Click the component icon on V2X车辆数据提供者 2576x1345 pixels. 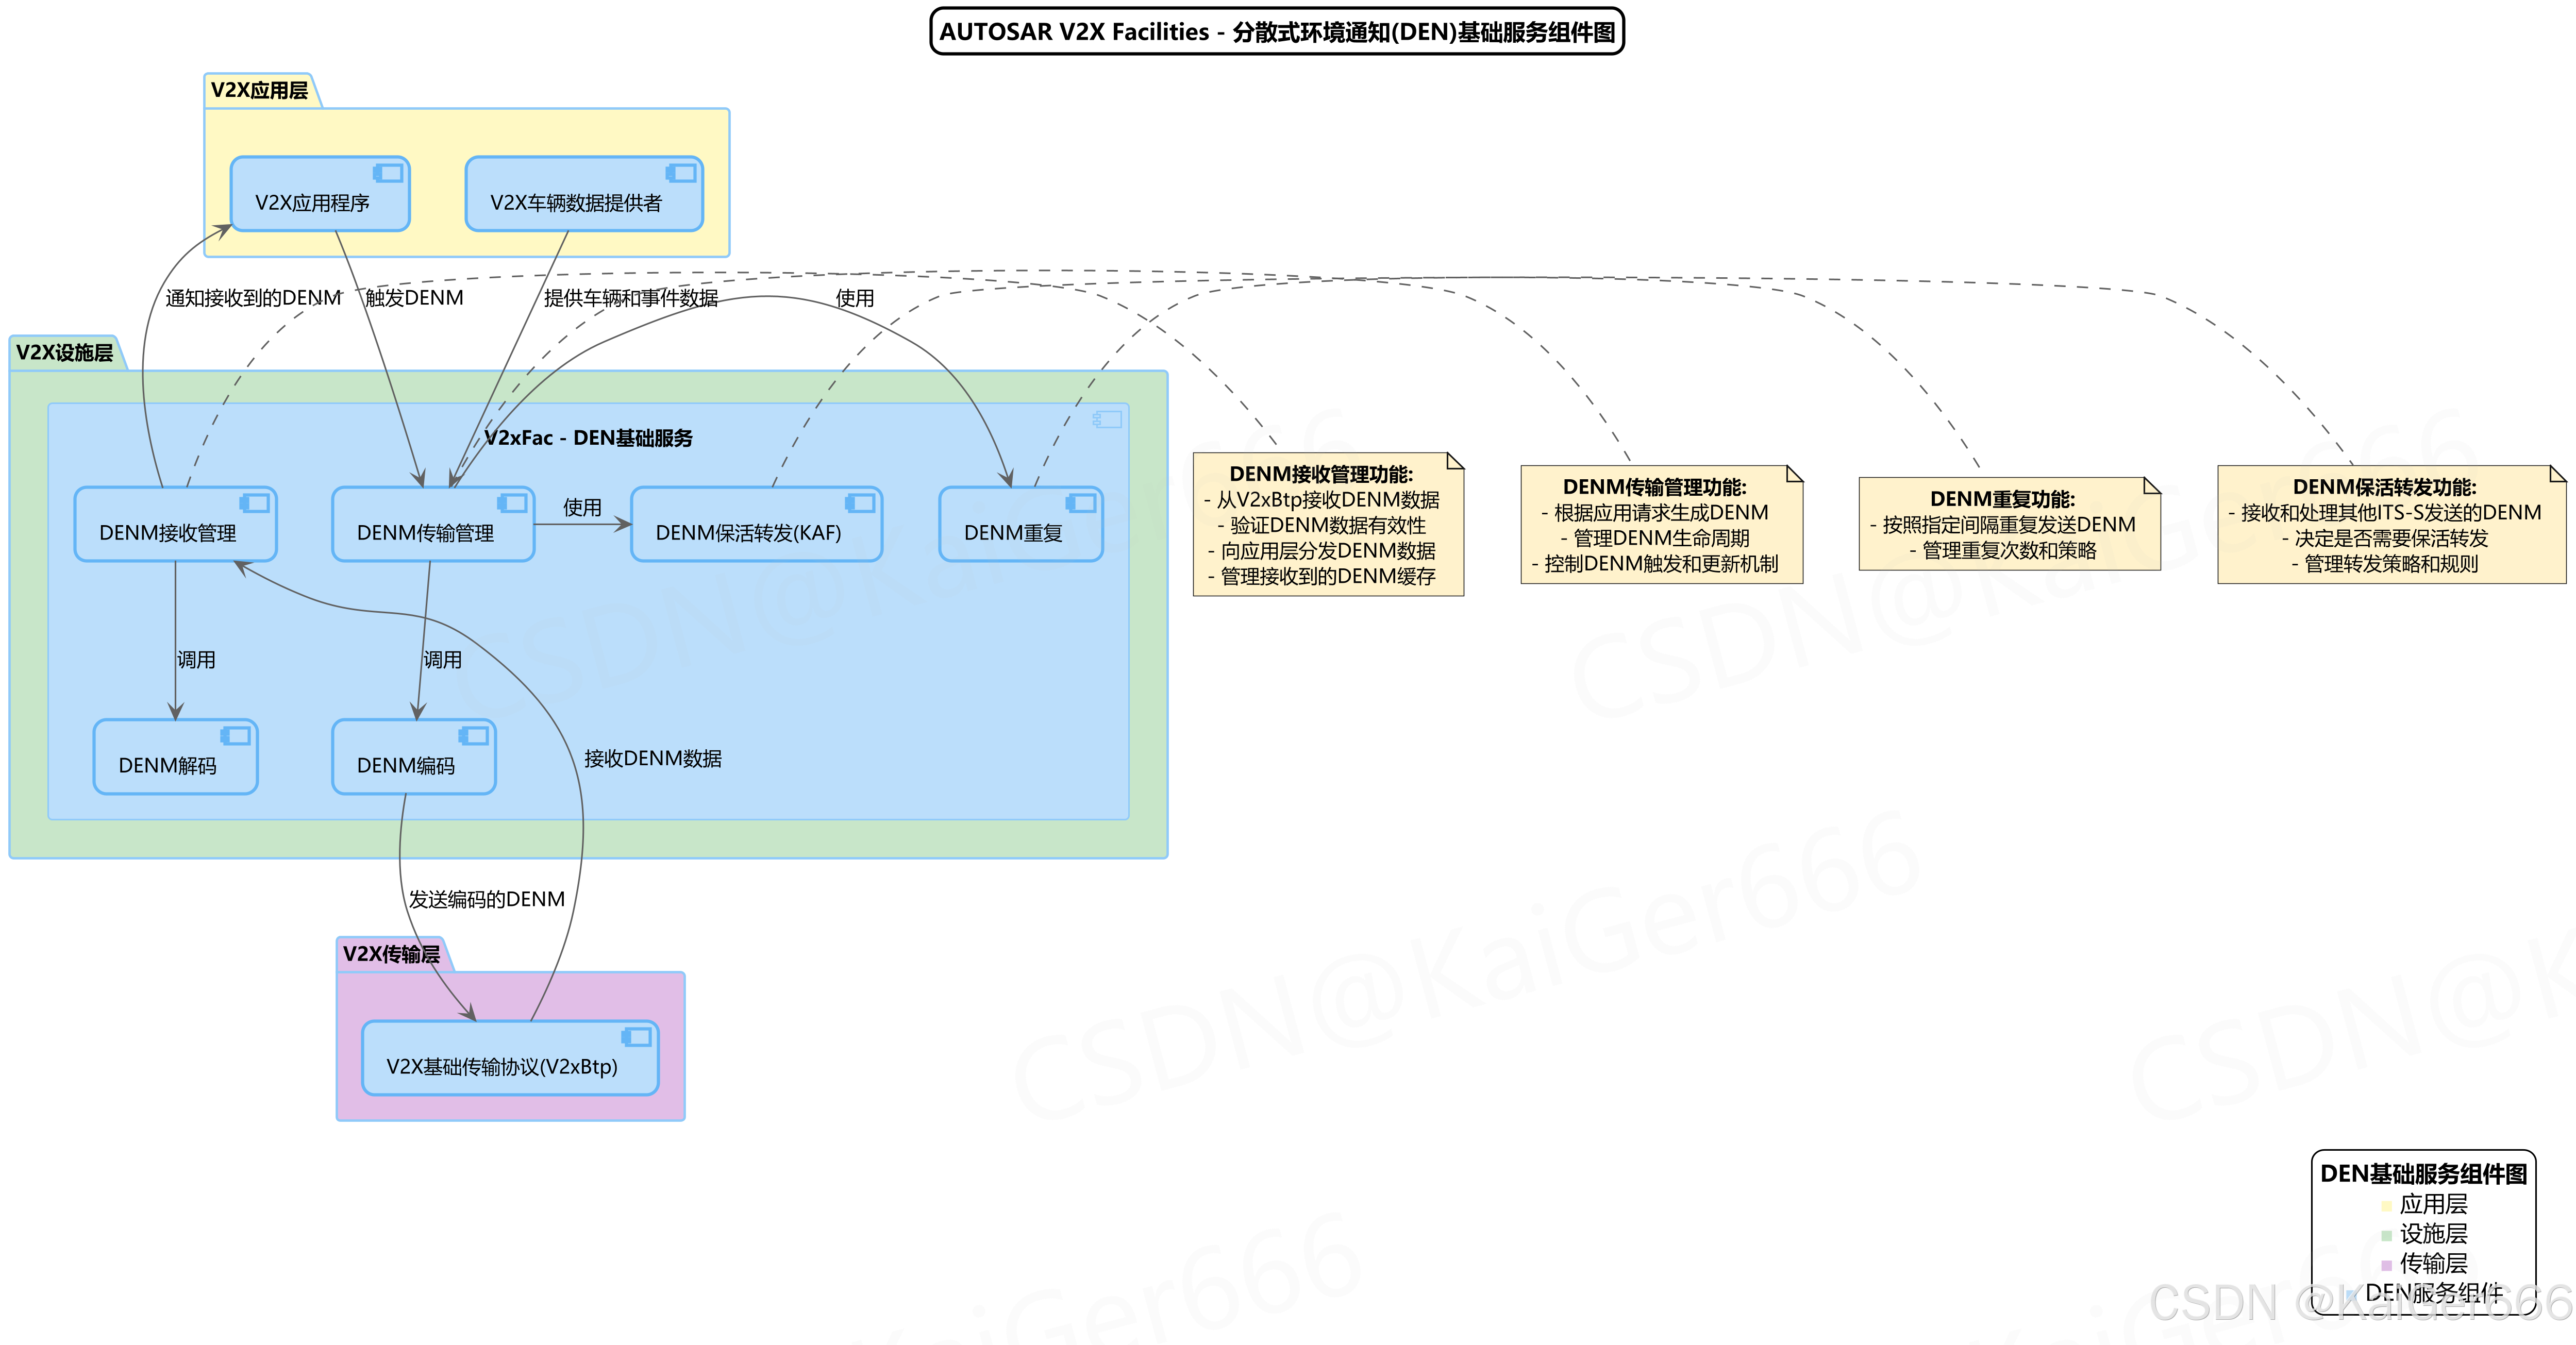[681, 173]
